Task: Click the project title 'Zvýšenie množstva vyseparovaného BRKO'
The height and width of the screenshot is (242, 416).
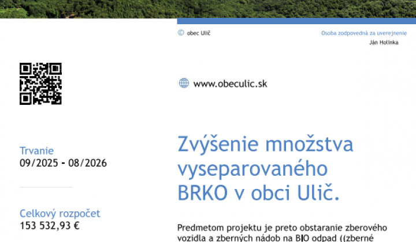Action: coord(265,168)
